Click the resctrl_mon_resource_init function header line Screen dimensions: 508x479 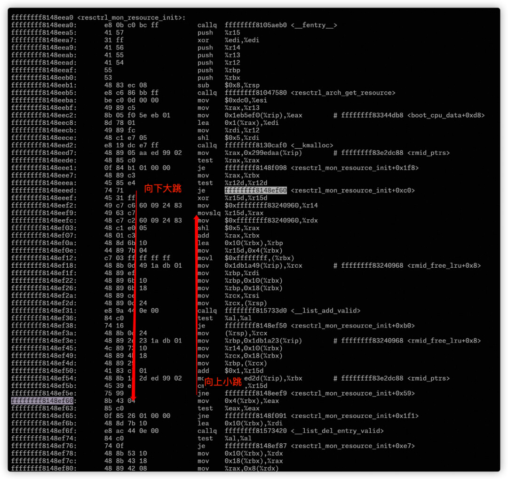98,17
